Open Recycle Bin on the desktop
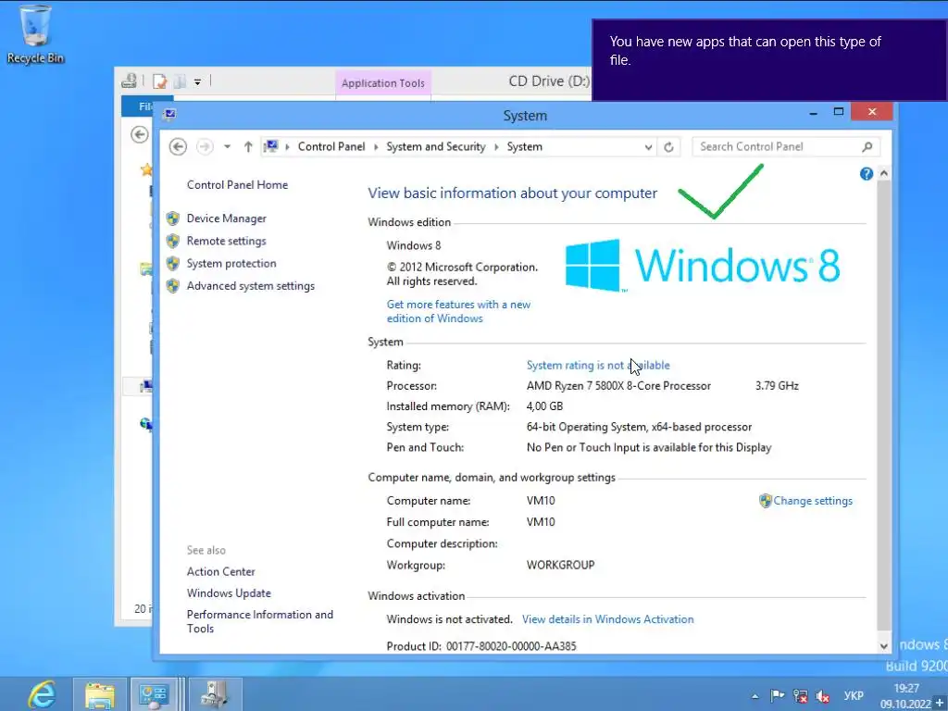 (35, 33)
